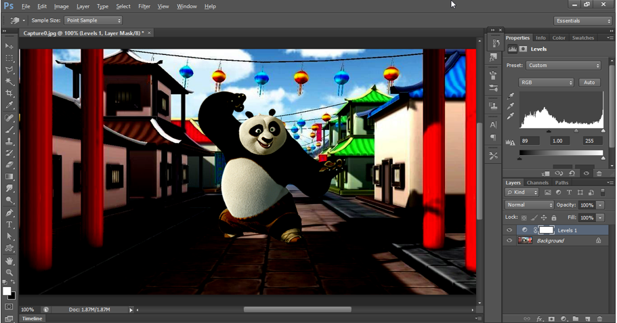This screenshot has width=617, height=323.
Task: Select the Zoom tool
Action: (x=9, y=272)
